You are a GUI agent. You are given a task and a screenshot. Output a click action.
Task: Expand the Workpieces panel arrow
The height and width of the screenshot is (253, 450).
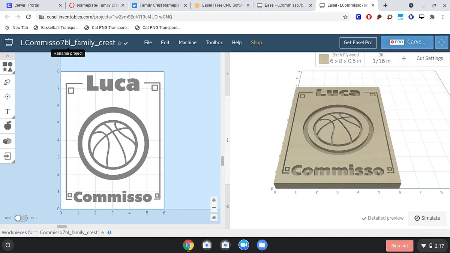pyautogui.click(x=103, y=233)
